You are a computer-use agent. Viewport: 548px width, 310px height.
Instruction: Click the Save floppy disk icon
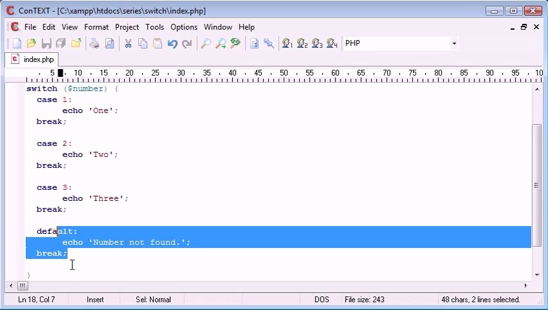(x=46, y=44)
